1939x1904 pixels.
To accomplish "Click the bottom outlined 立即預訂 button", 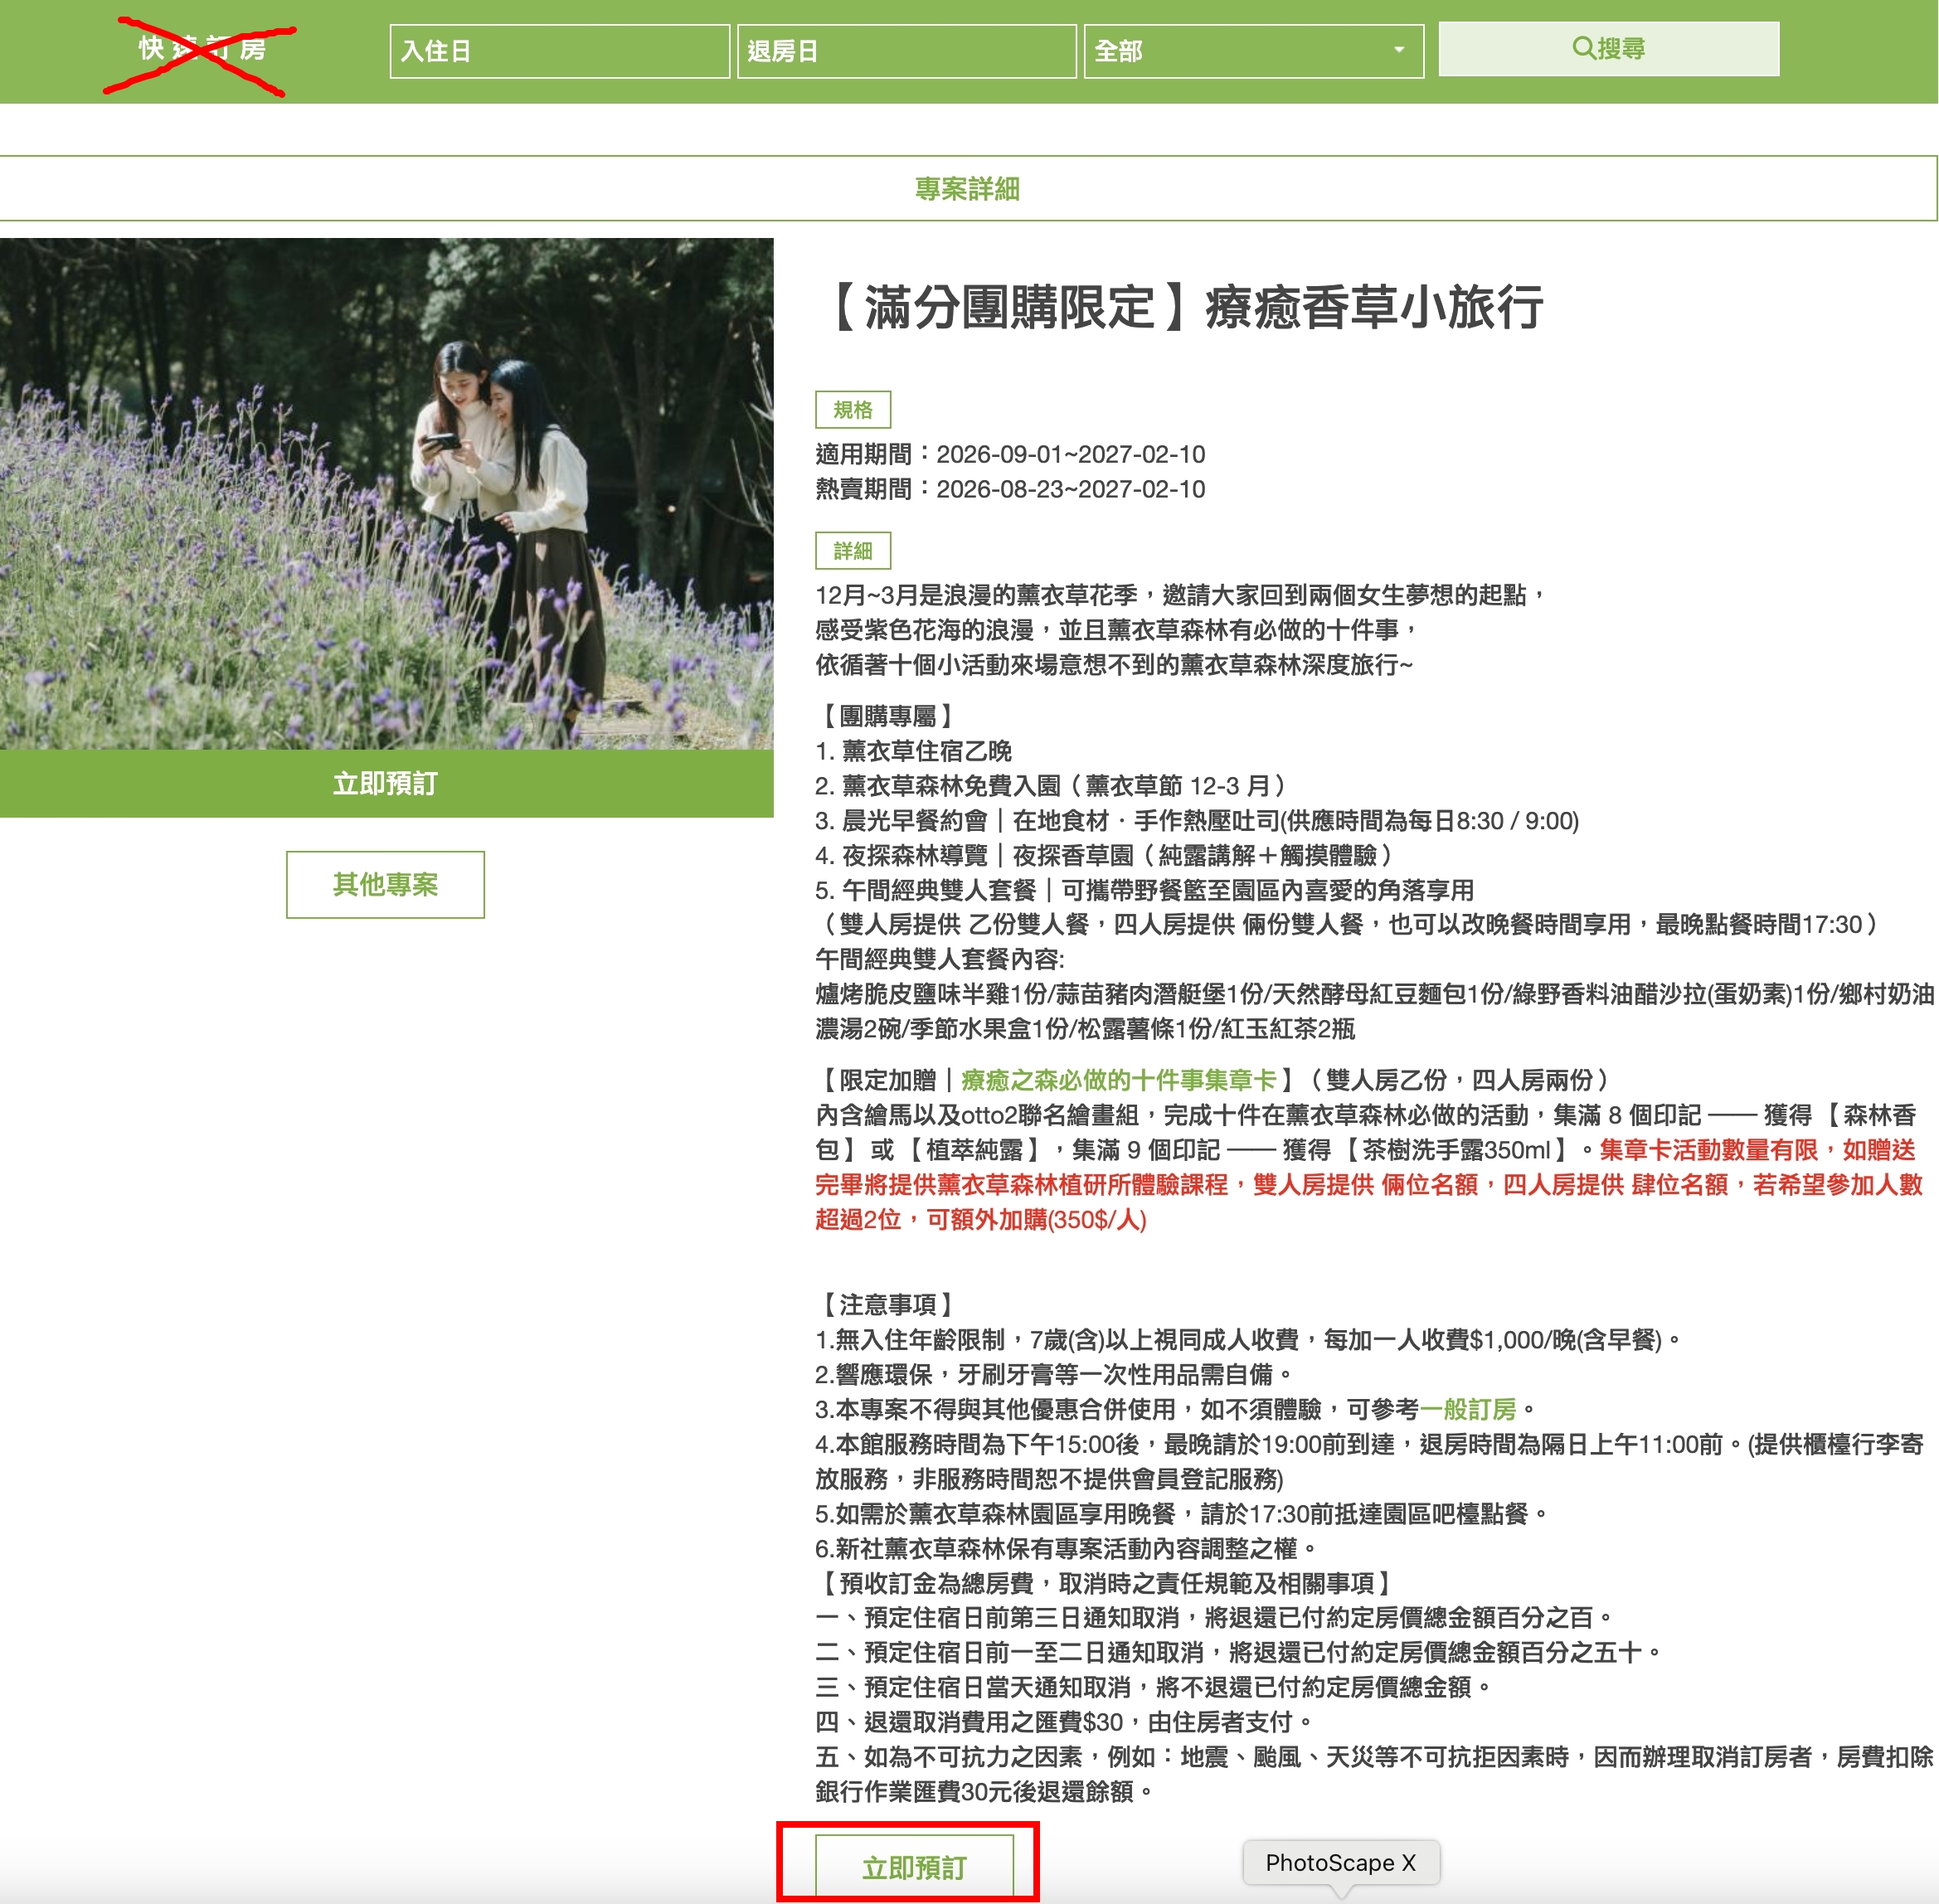I will pyautogui.click(x=914, y=1867).
